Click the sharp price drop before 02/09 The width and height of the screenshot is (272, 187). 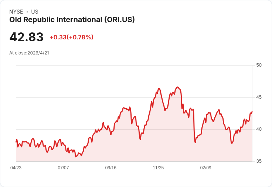click(x=194, y=126)
